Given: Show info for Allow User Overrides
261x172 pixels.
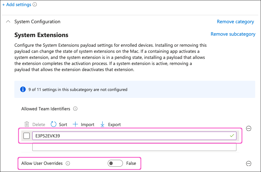Looking at the screenshot, I should click(x=68, y=163).
